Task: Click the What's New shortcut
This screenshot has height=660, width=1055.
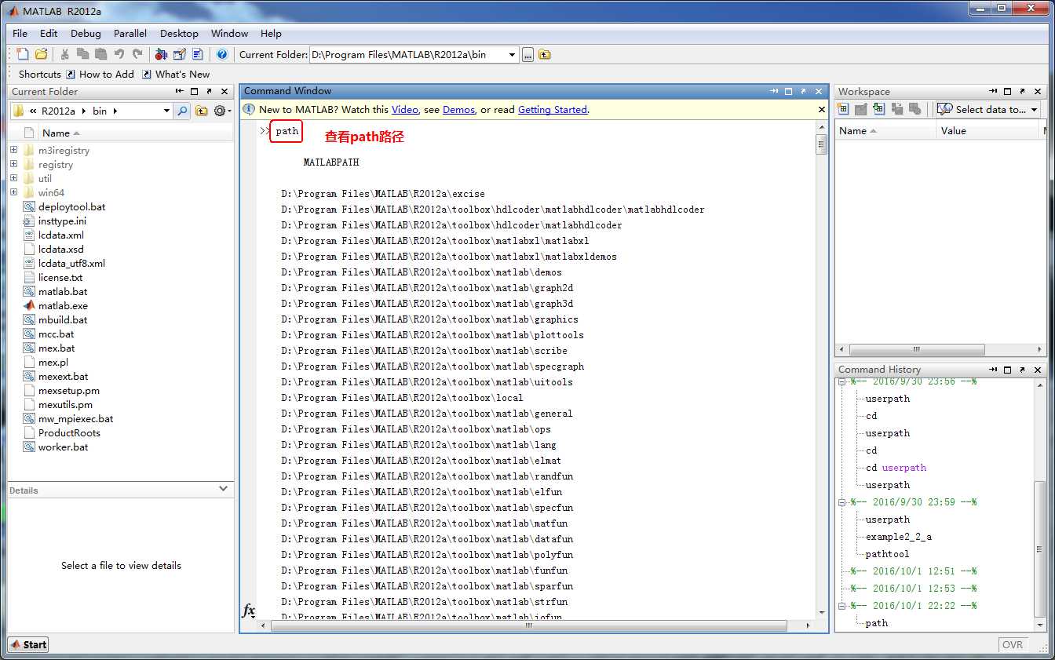Action: pos(176,74)
